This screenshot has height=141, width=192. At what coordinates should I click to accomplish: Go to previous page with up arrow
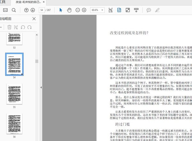[26, 10]
